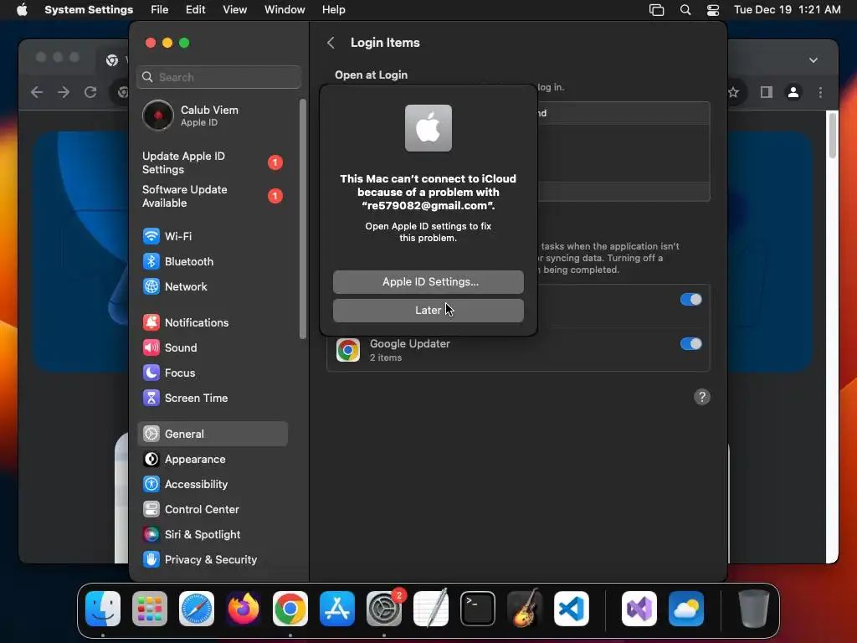
Task: Open the View menu
Action: 235,10
